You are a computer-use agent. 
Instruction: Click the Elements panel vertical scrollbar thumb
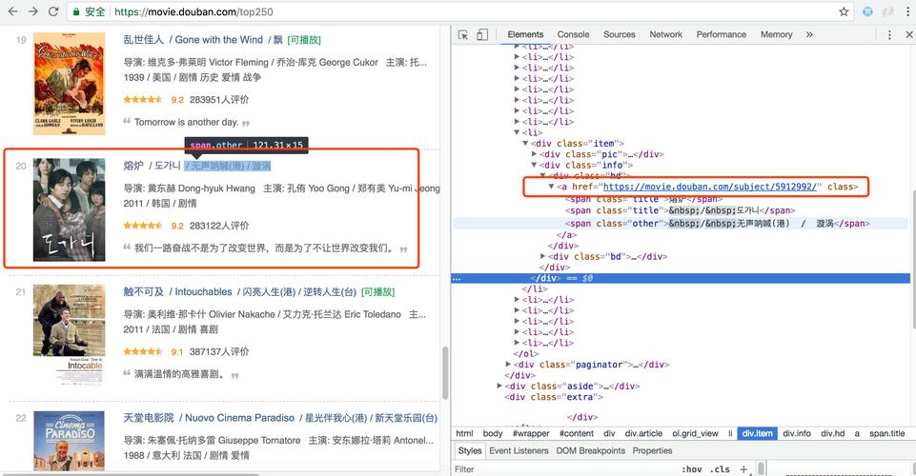[x=913, y=260]
